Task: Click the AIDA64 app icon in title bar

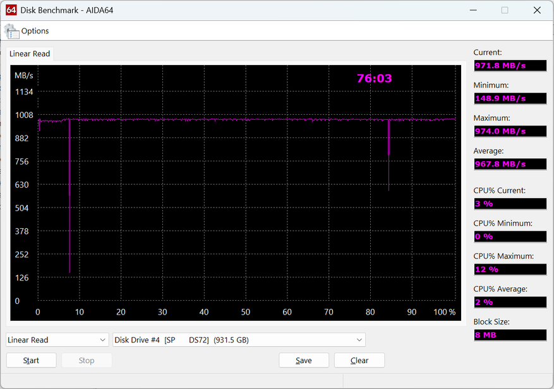Action: (11, 10)
